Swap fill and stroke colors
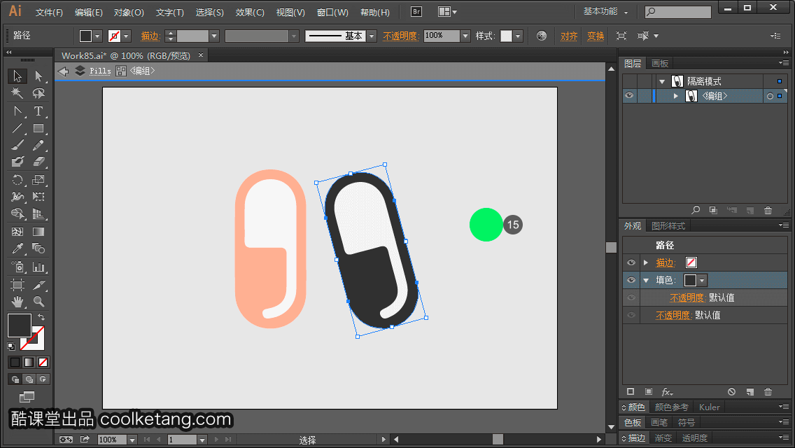The height and width of the screenshot is (448, 795). point(41,317)
